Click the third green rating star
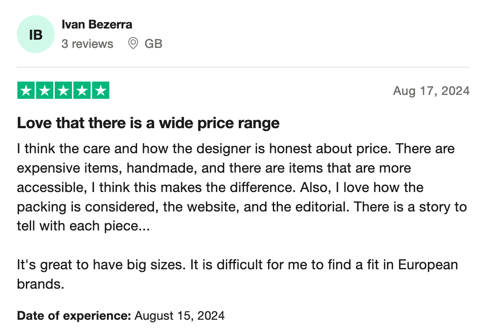This screenshot has width=481, height=334. pos(63,91)
